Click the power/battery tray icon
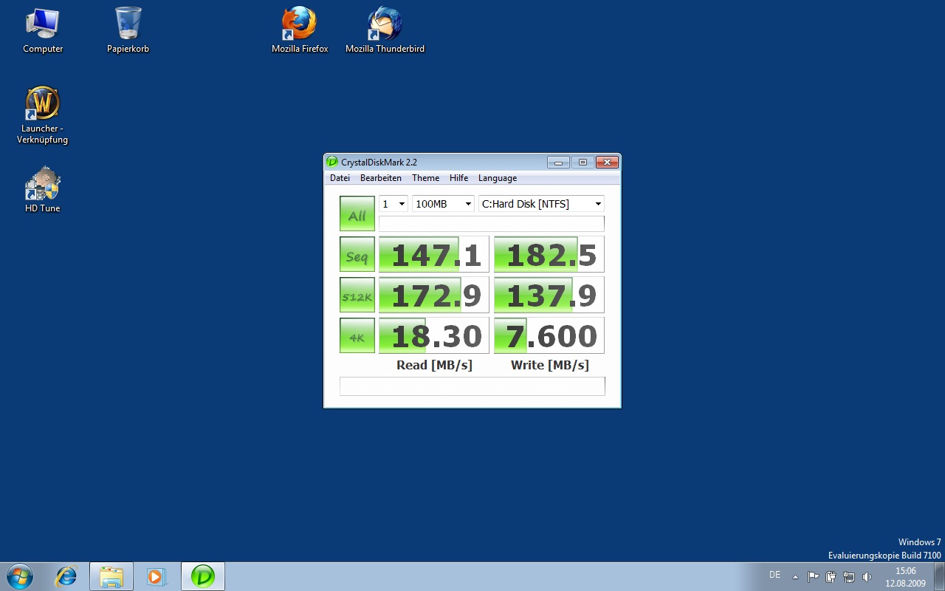 [831, 577]
